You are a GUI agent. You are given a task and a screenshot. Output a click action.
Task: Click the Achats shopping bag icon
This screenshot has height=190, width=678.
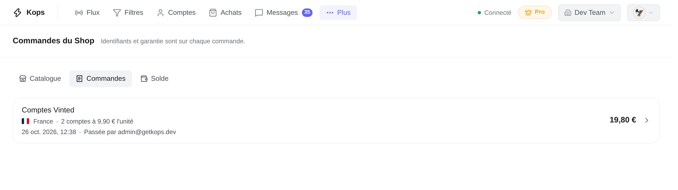[213, 13]
